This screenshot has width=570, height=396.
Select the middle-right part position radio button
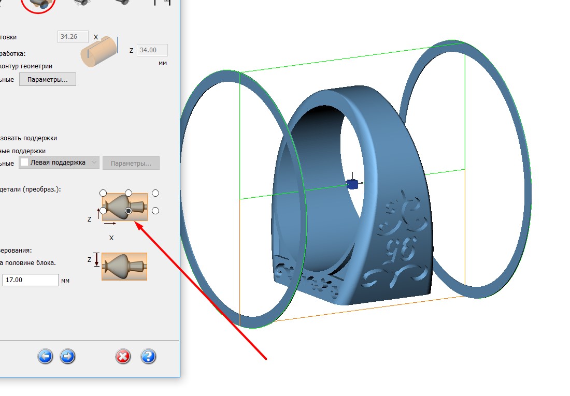point(155,211)
